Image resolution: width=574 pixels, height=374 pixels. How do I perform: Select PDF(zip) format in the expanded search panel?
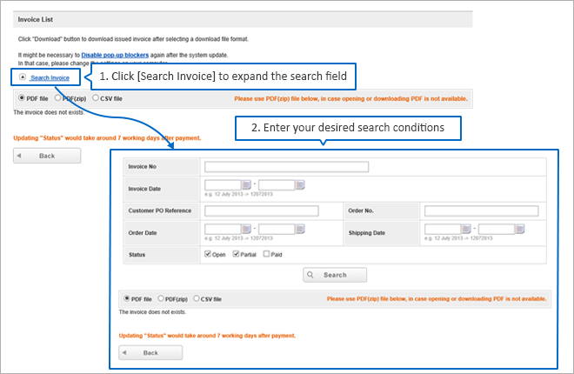point(162,298)
